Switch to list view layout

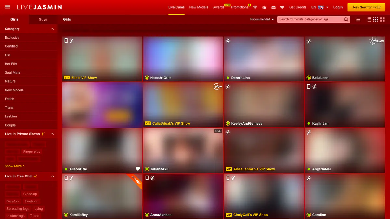click(x=358, y=19)
